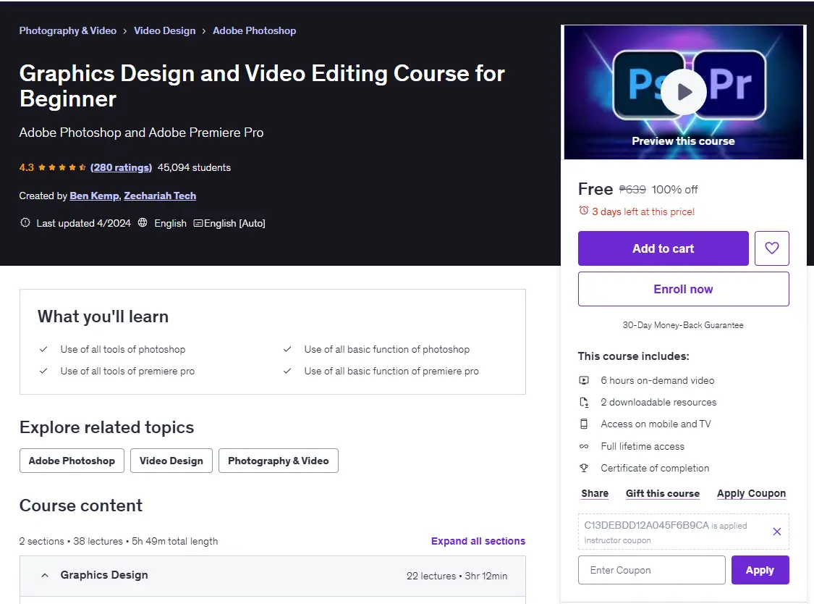Click '2 downloadable resources' text

pyautogui.click(x=658, y=403)
